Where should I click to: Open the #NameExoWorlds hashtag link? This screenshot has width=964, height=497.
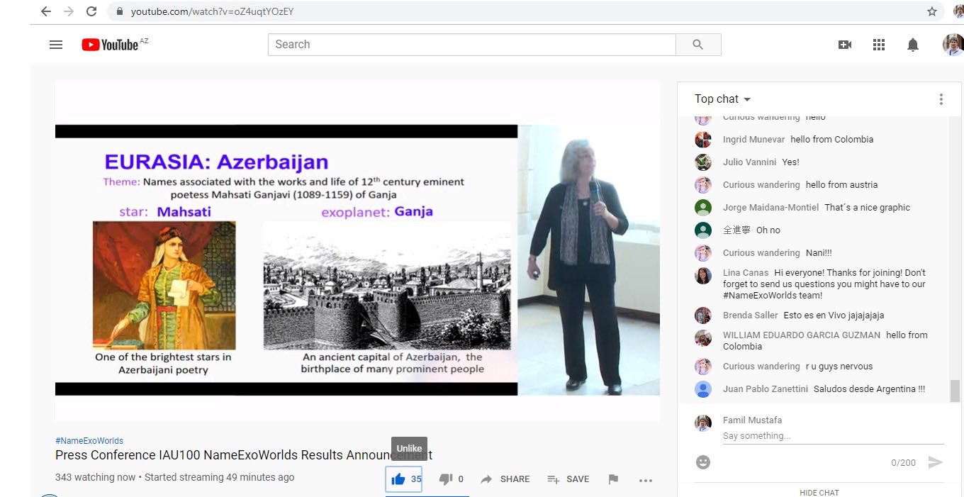pyautogui.click(x=89, y=441)
